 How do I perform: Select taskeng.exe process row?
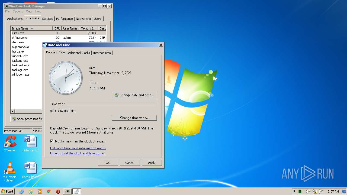27,61
